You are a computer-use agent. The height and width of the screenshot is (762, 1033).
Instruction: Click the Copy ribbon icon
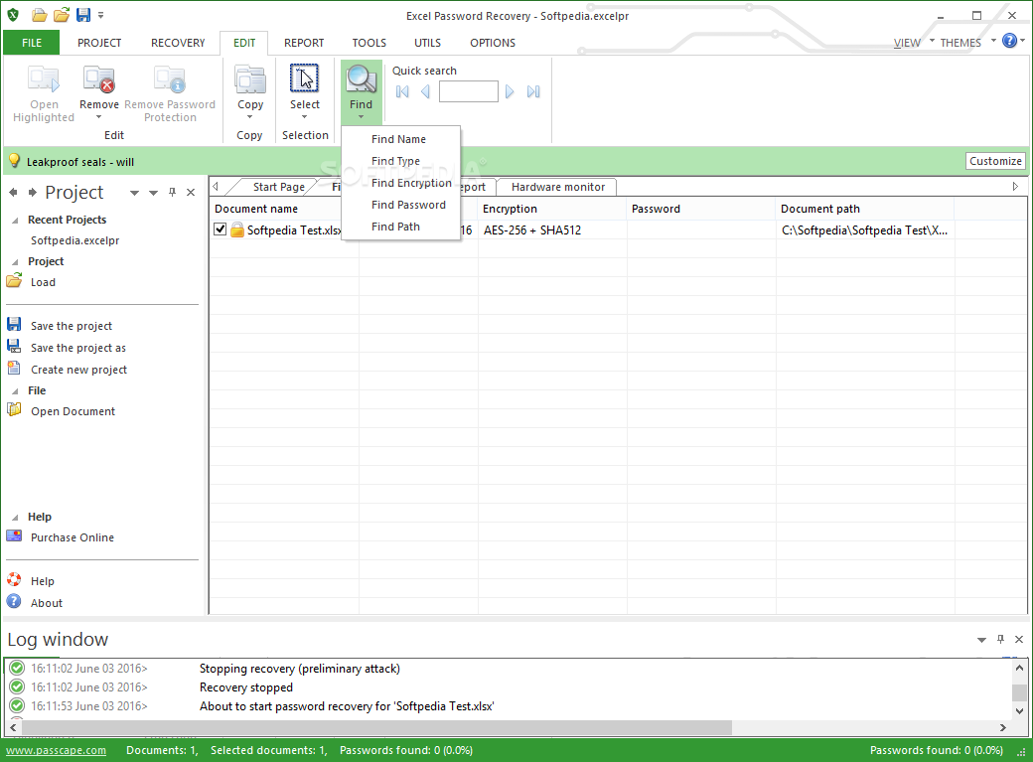coord(249,78)
